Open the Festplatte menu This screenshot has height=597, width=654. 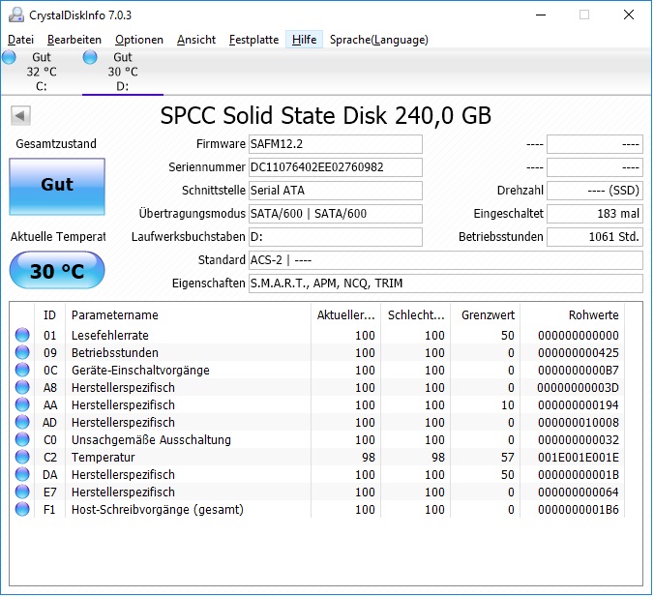(253, 40)
